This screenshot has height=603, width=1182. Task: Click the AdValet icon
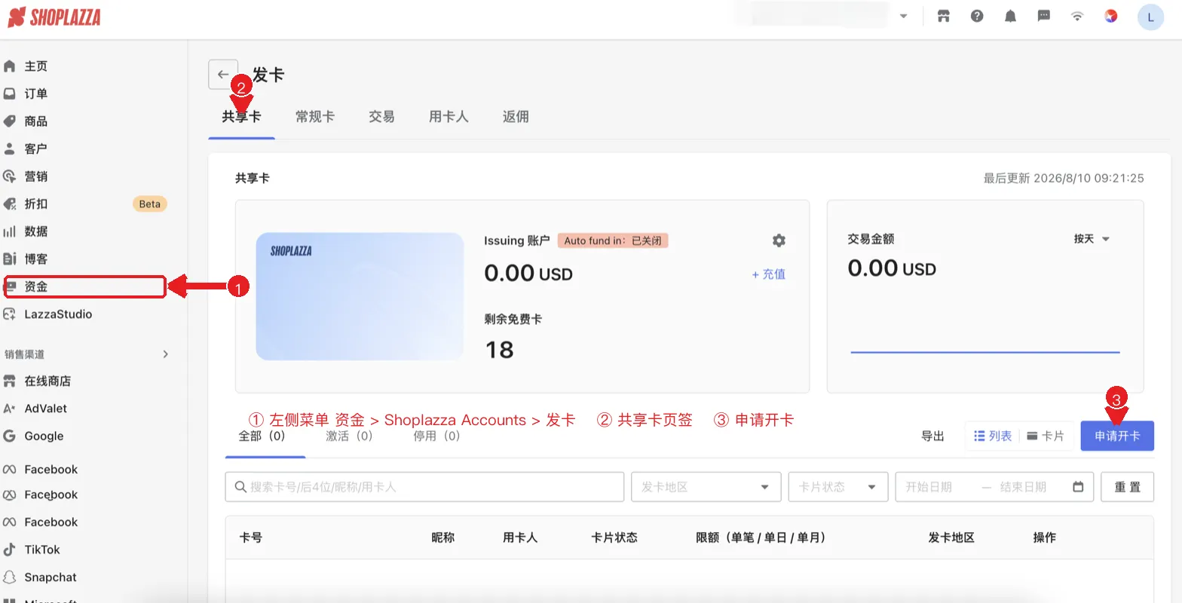click(10, 409)
